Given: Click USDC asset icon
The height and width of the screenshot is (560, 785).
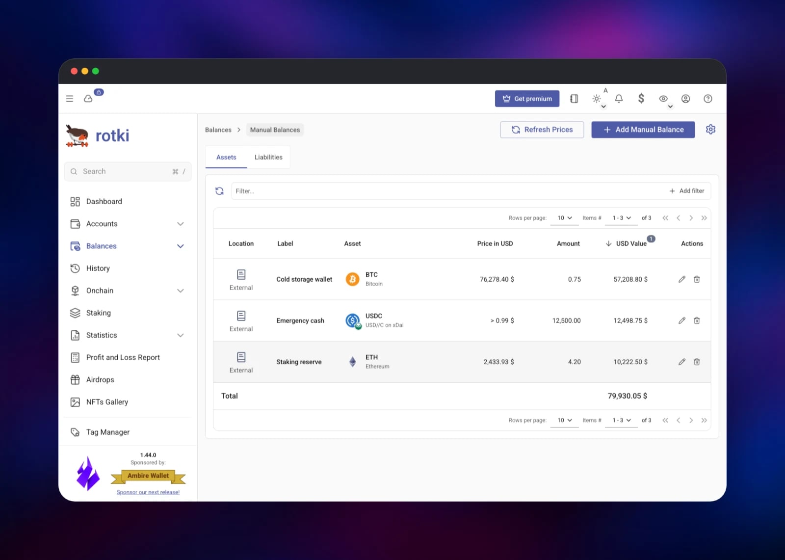Looking at the screenshot, I should pyautogui.click(x=353, y=320).
